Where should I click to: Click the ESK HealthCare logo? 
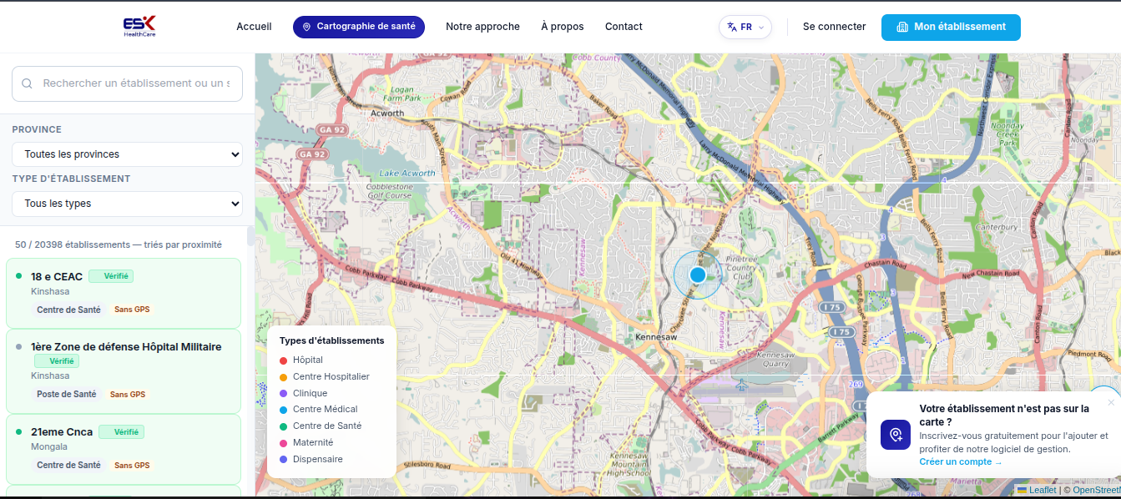click(139, 27)
